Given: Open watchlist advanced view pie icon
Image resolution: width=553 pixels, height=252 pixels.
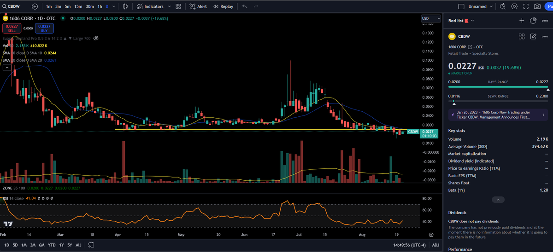Looking at the screenshot, I should click(x=533, y=21).
